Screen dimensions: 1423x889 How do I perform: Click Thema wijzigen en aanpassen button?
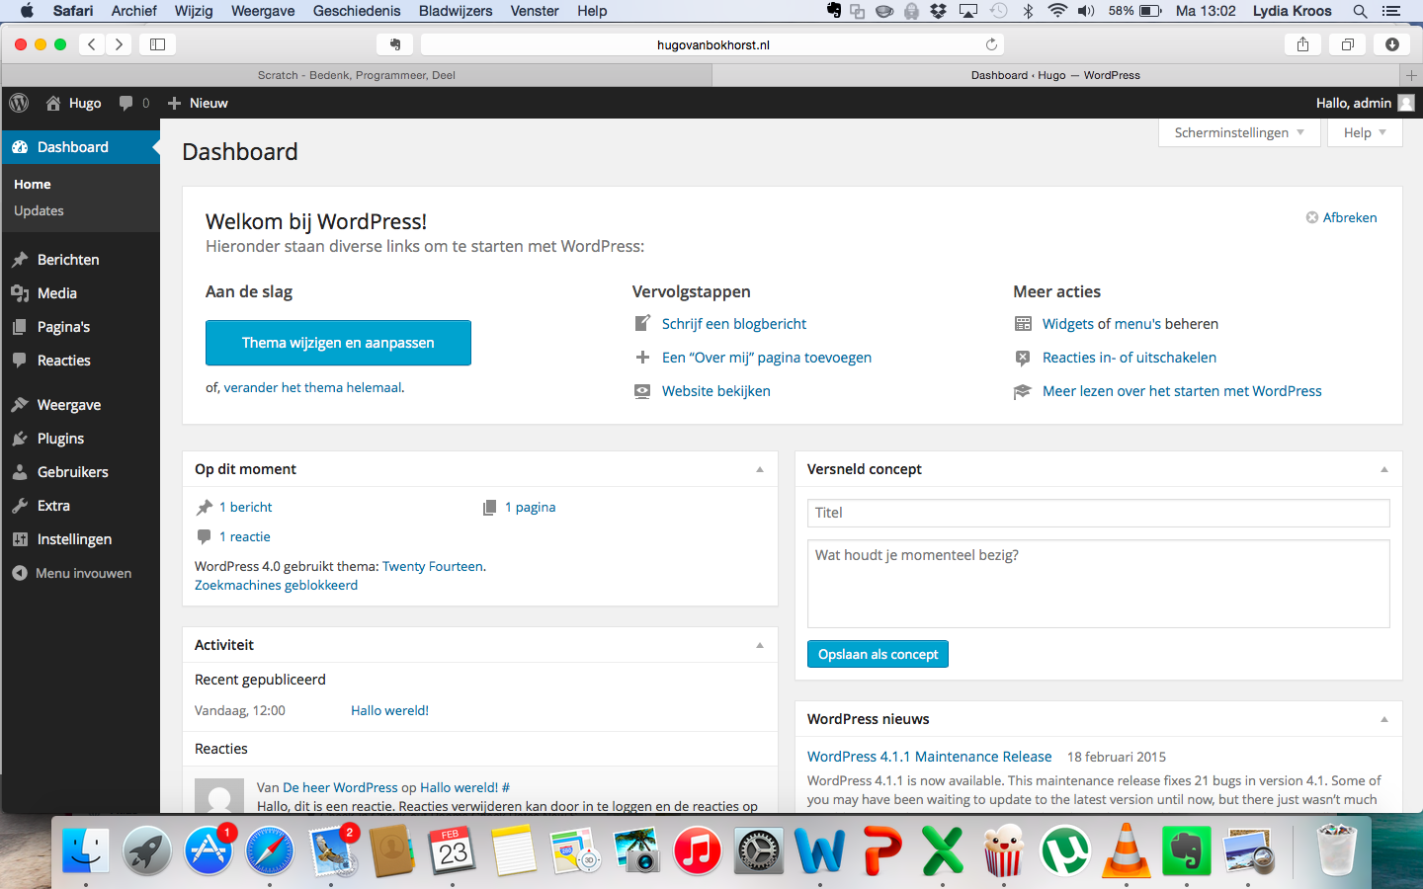click(x=338, y=343)
